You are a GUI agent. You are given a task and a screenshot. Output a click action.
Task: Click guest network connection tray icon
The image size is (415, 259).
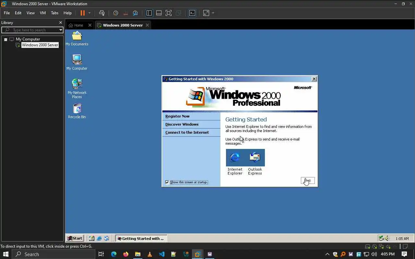[381, 239]
